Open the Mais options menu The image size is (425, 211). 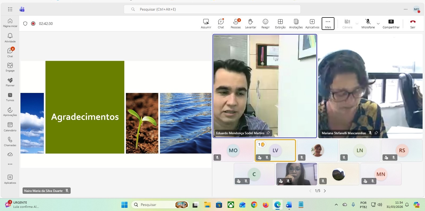tap(328, 23)
